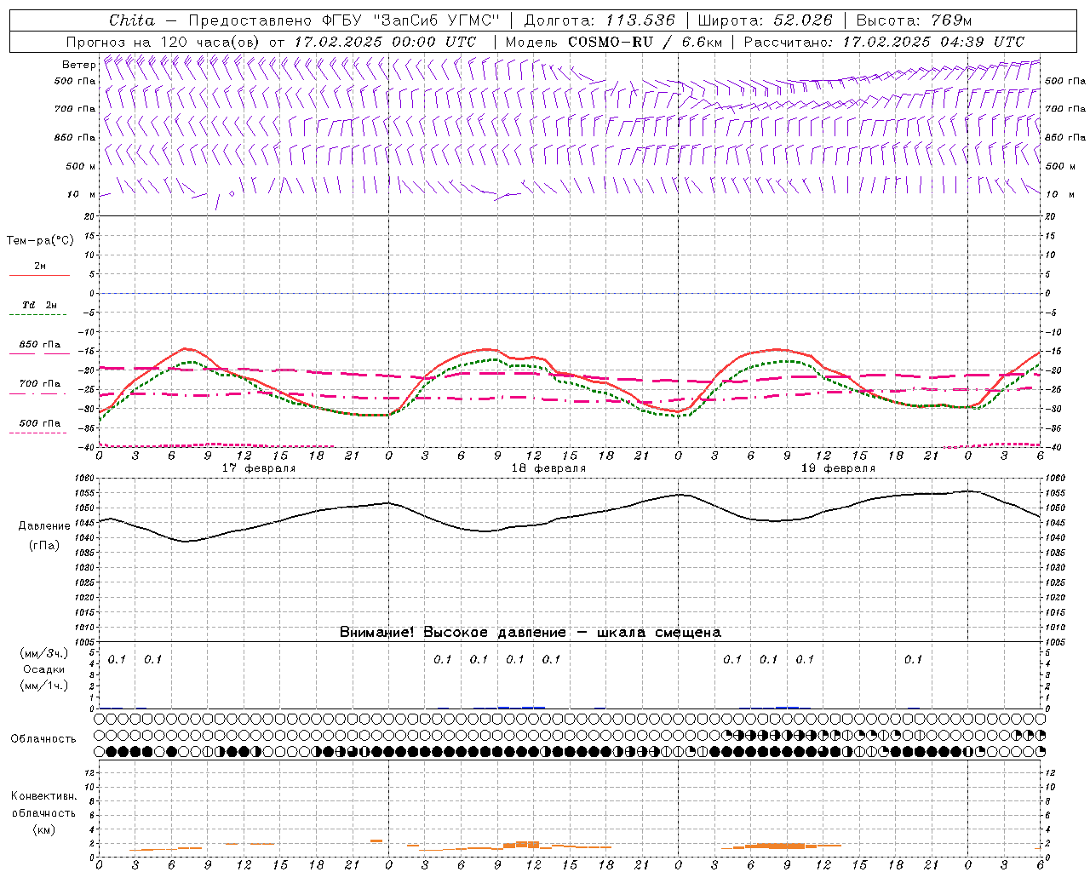Click the date label "17 февраля"
Viewport: 1090px width, 872px height.
click(x=259, y=468)
